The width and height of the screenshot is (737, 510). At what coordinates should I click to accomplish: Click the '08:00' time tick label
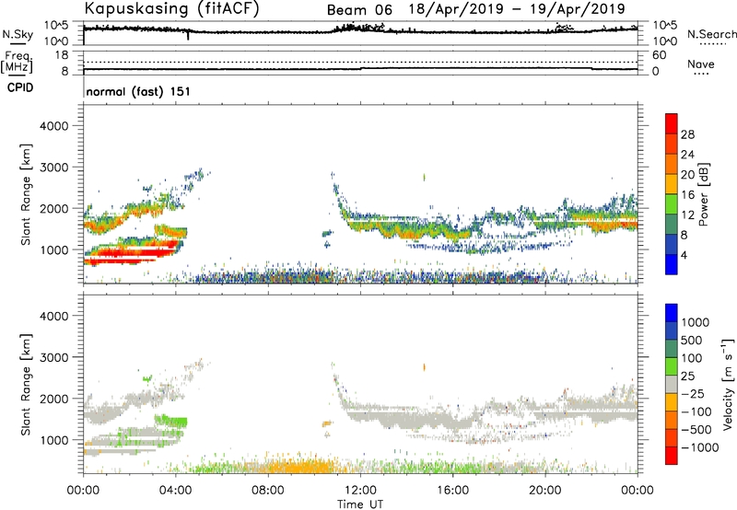click(x=268, y=491)
